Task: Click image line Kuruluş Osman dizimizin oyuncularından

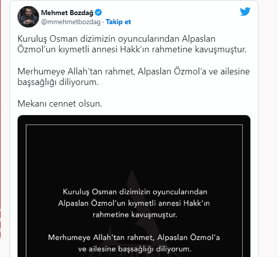Action: point(135,192)
